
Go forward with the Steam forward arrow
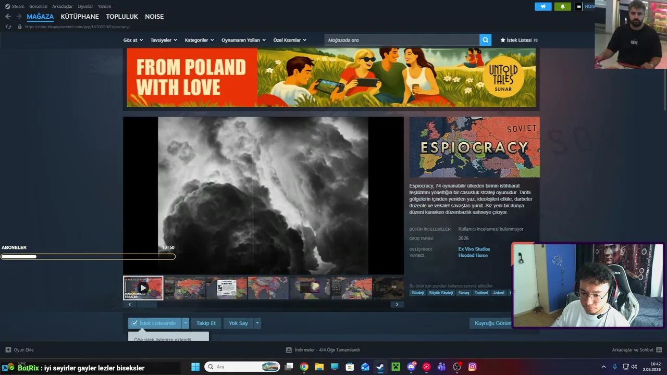[x=19, y=17]
